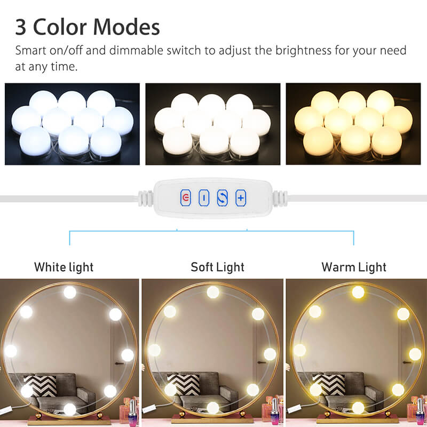This screenshot has height=427, width=427.
Task: Click the dimmable switch description text
Action: click(x=210, y=58)
